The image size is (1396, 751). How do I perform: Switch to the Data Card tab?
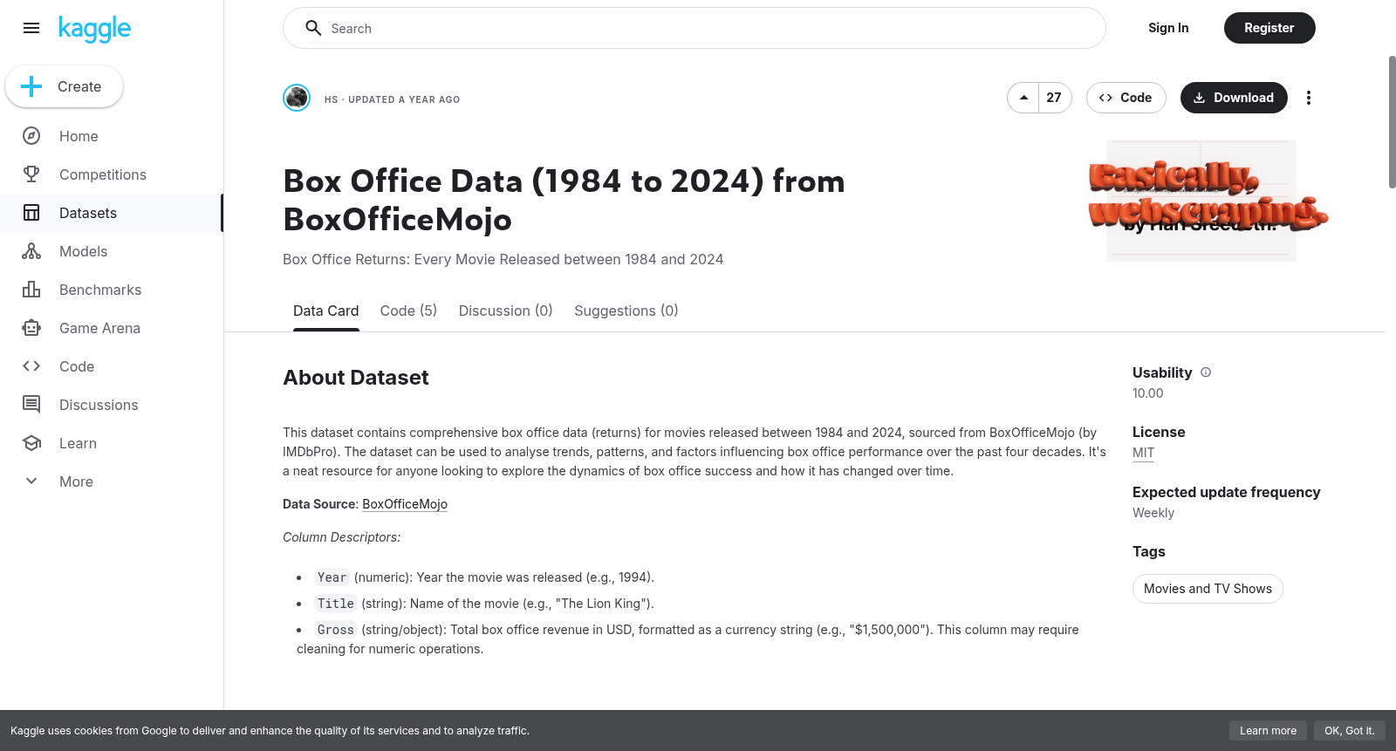point(326,311)
